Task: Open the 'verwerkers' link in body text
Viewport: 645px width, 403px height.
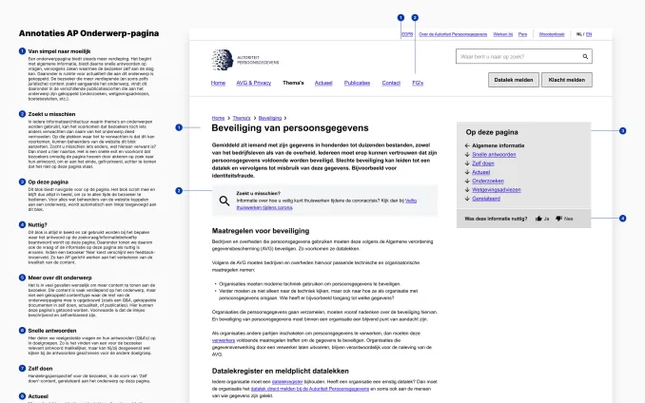Action: pyautogui.click(x=224, y=340)
